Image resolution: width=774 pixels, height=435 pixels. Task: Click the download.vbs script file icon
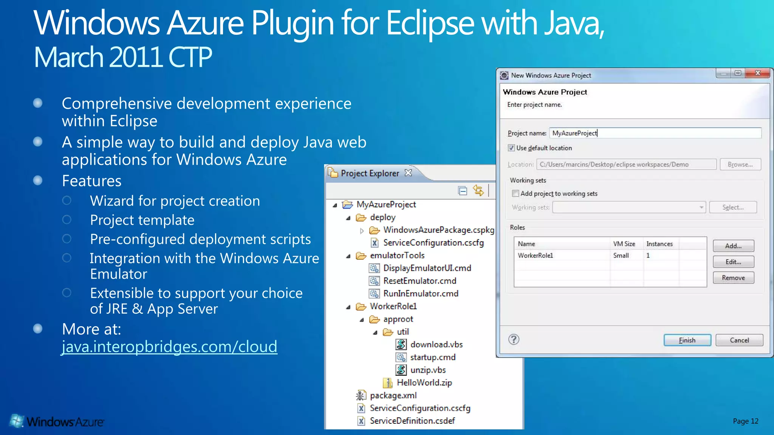[x=401, y=344]
